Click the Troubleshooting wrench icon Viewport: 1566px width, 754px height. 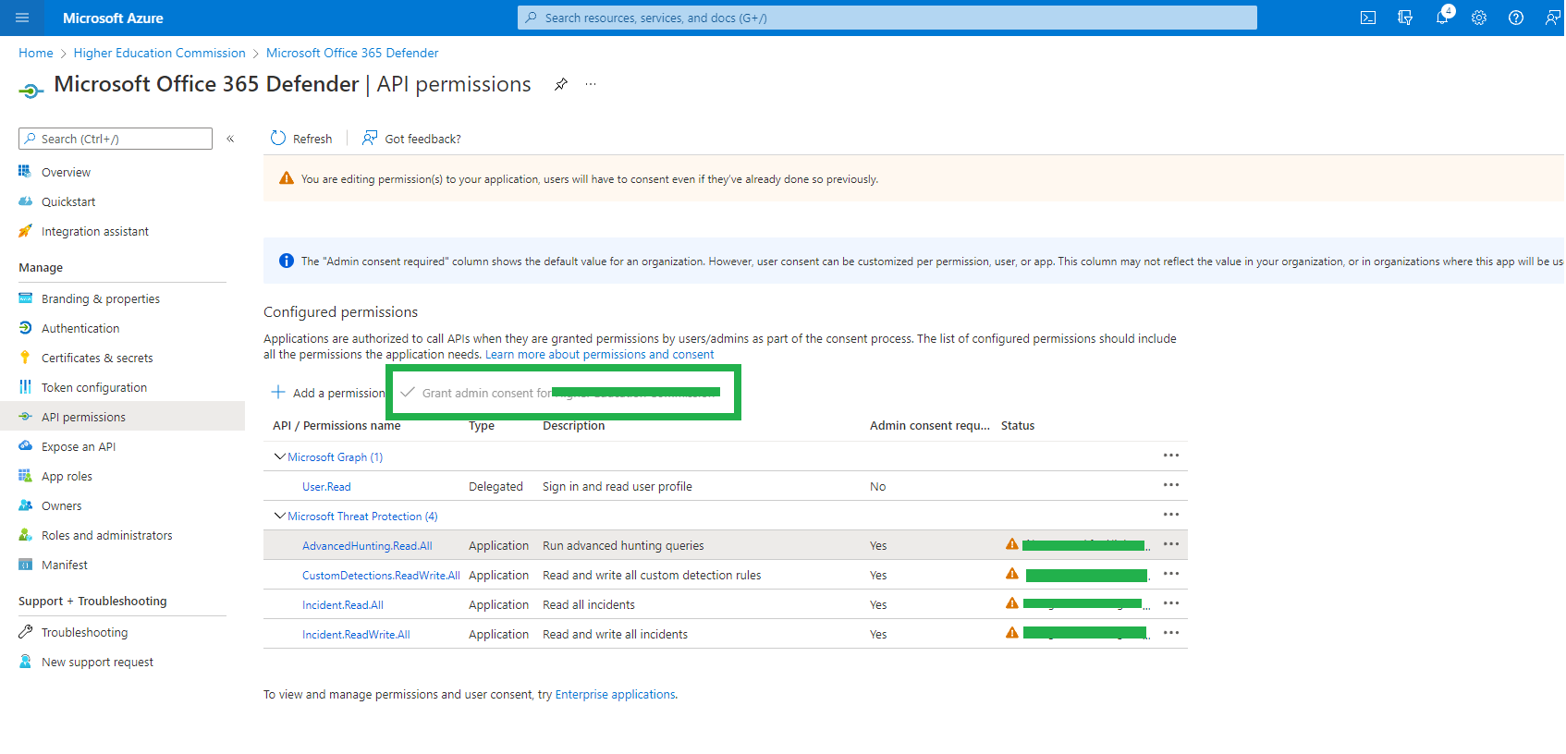pos(25,632)
